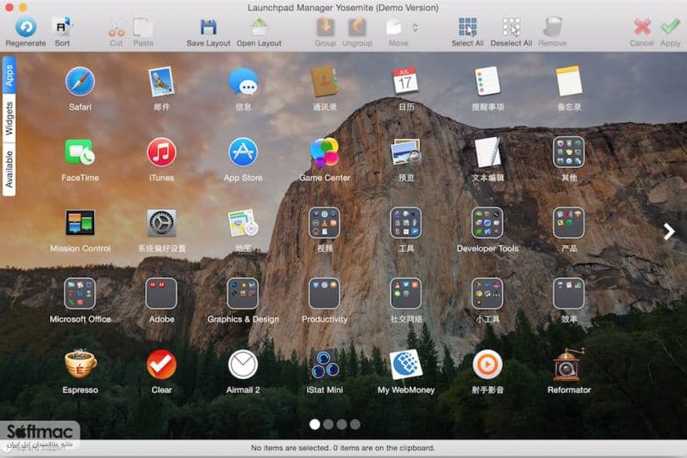The width and height of the screenshot is (687, 458).
Task: Select the System Preferences gear icon
Action: coord(161,223)
